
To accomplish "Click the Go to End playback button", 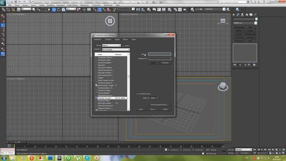I will [x=269, y=150].
